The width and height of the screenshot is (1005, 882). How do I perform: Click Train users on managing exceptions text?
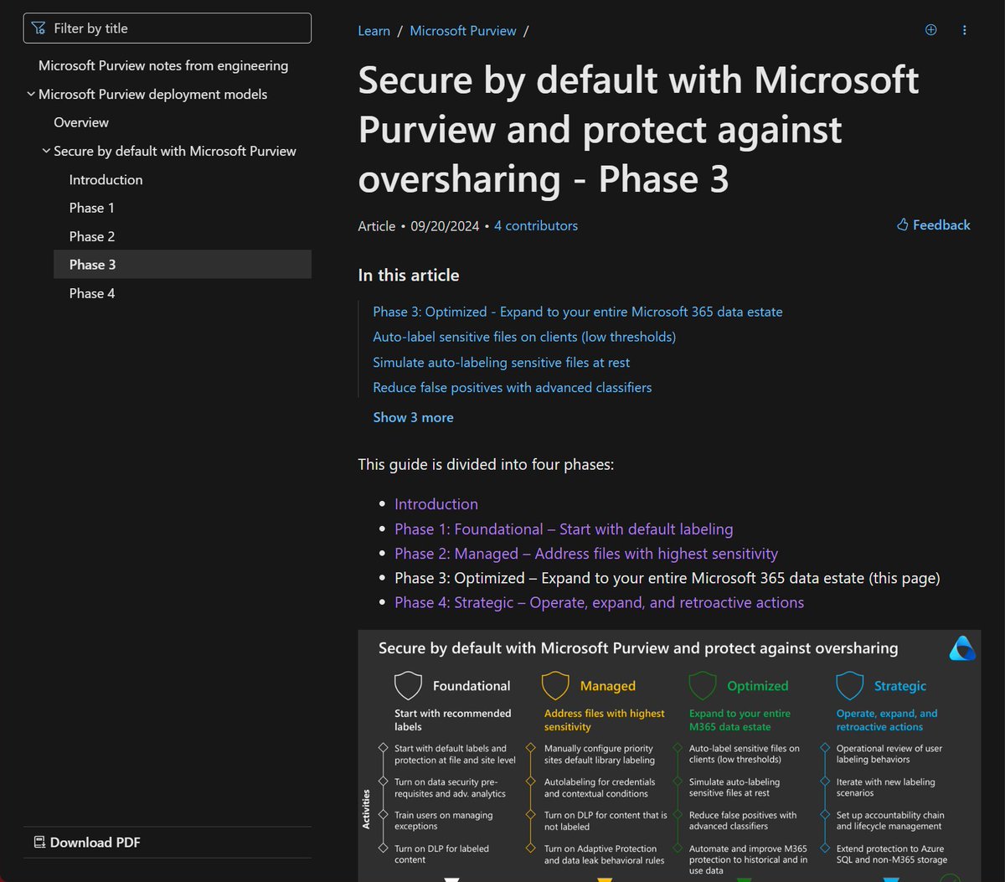(444, 820)
